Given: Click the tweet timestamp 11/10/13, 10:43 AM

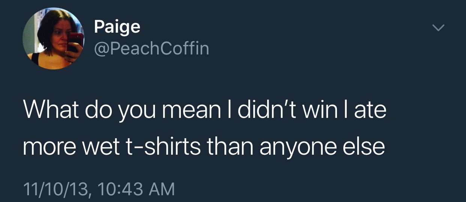Looking at the screenshot, I should click(99, 188).
